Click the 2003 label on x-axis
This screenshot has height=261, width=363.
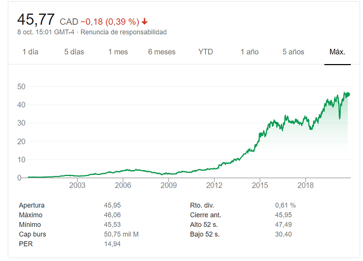(77, 185)
